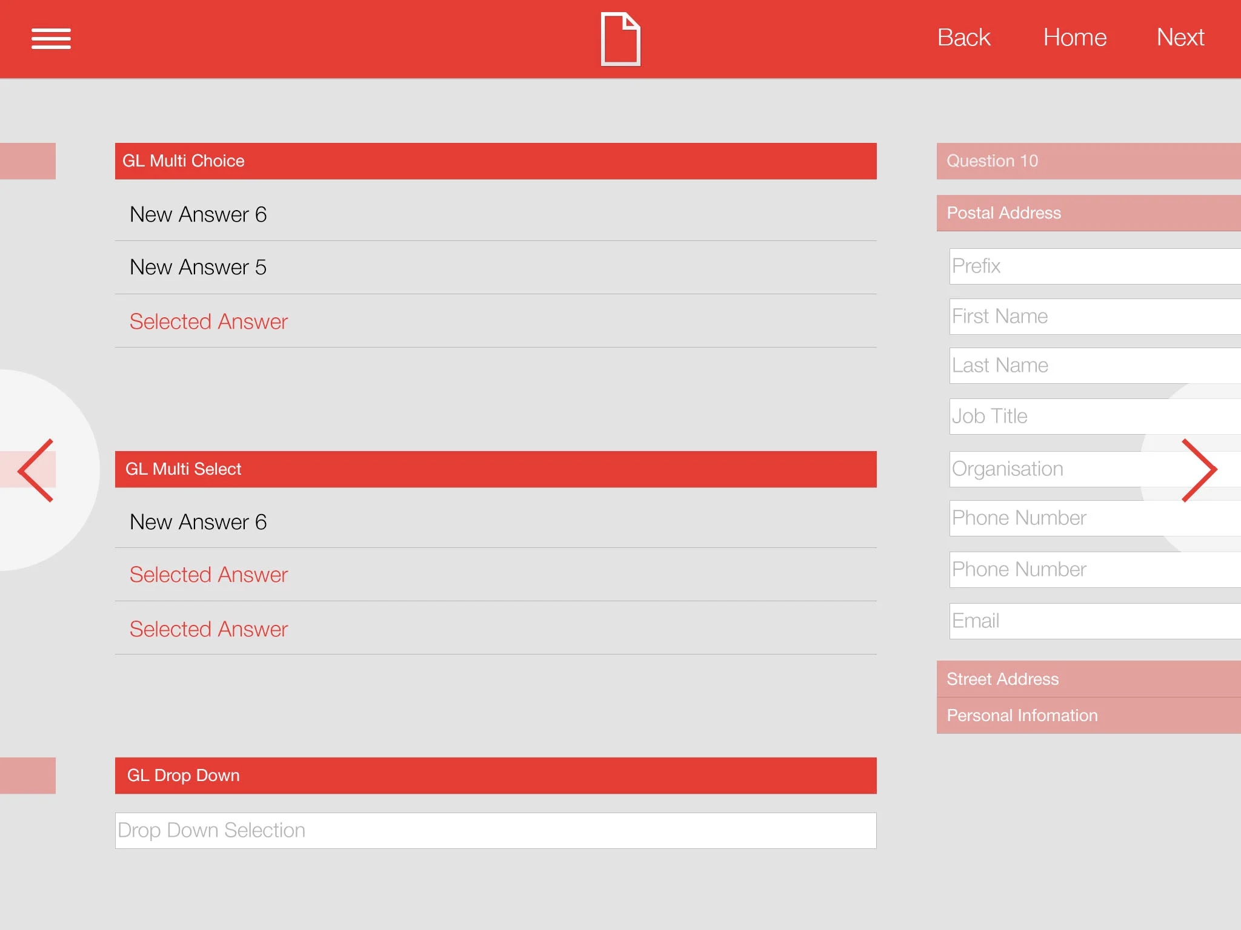1241x930 pixels.
Task: Go to next page with right chevron arrow
Action: pyautogui.click(x=1199, y=470)
